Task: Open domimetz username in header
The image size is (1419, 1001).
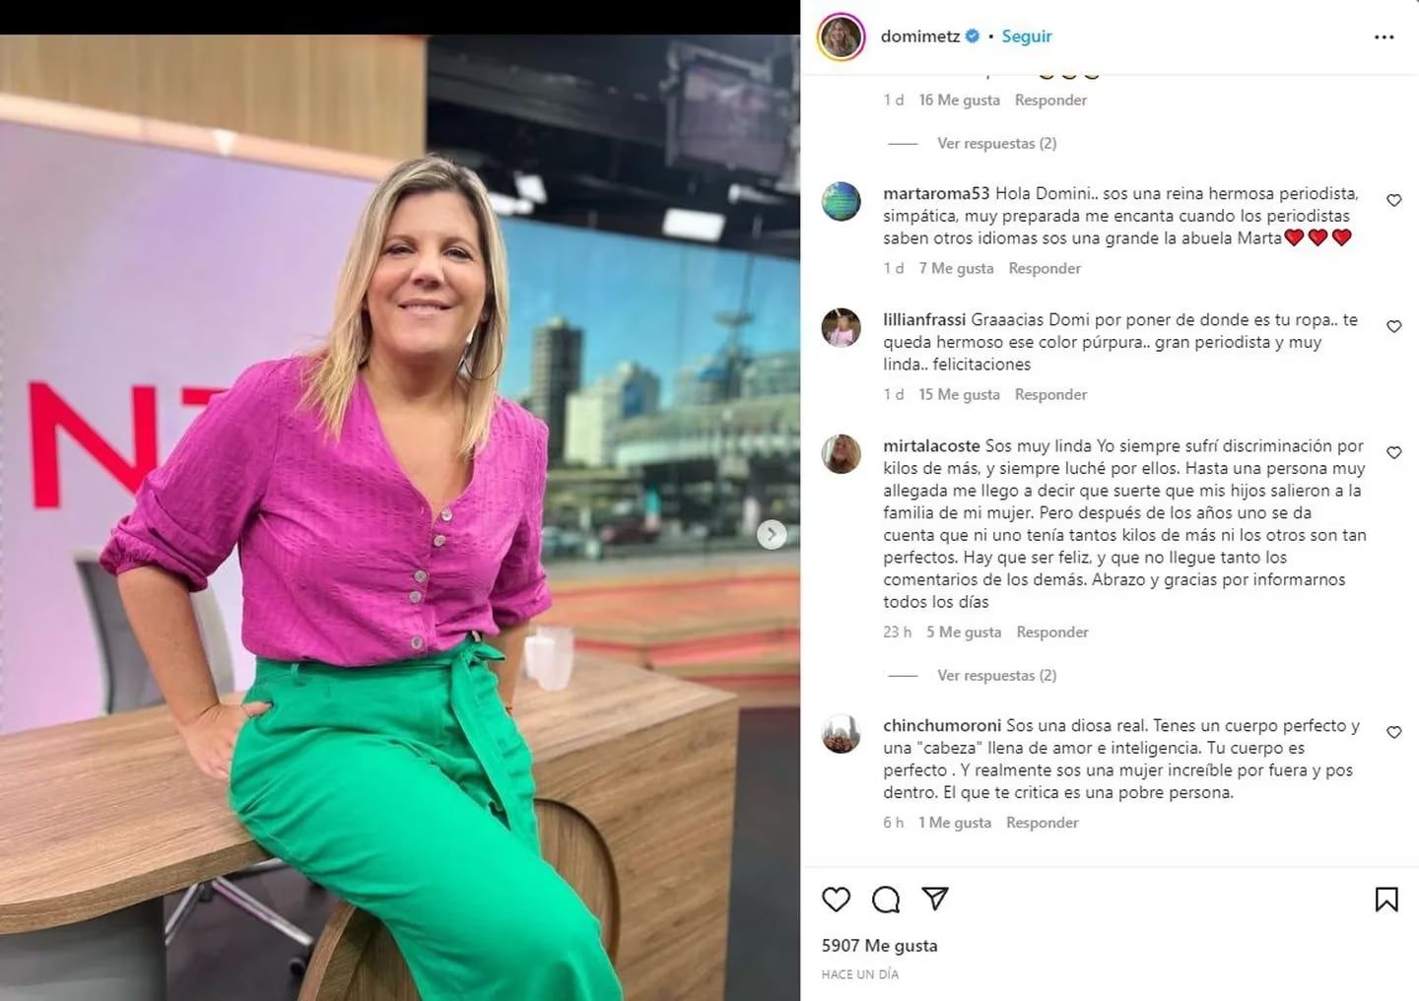Action: click(920, 36)
